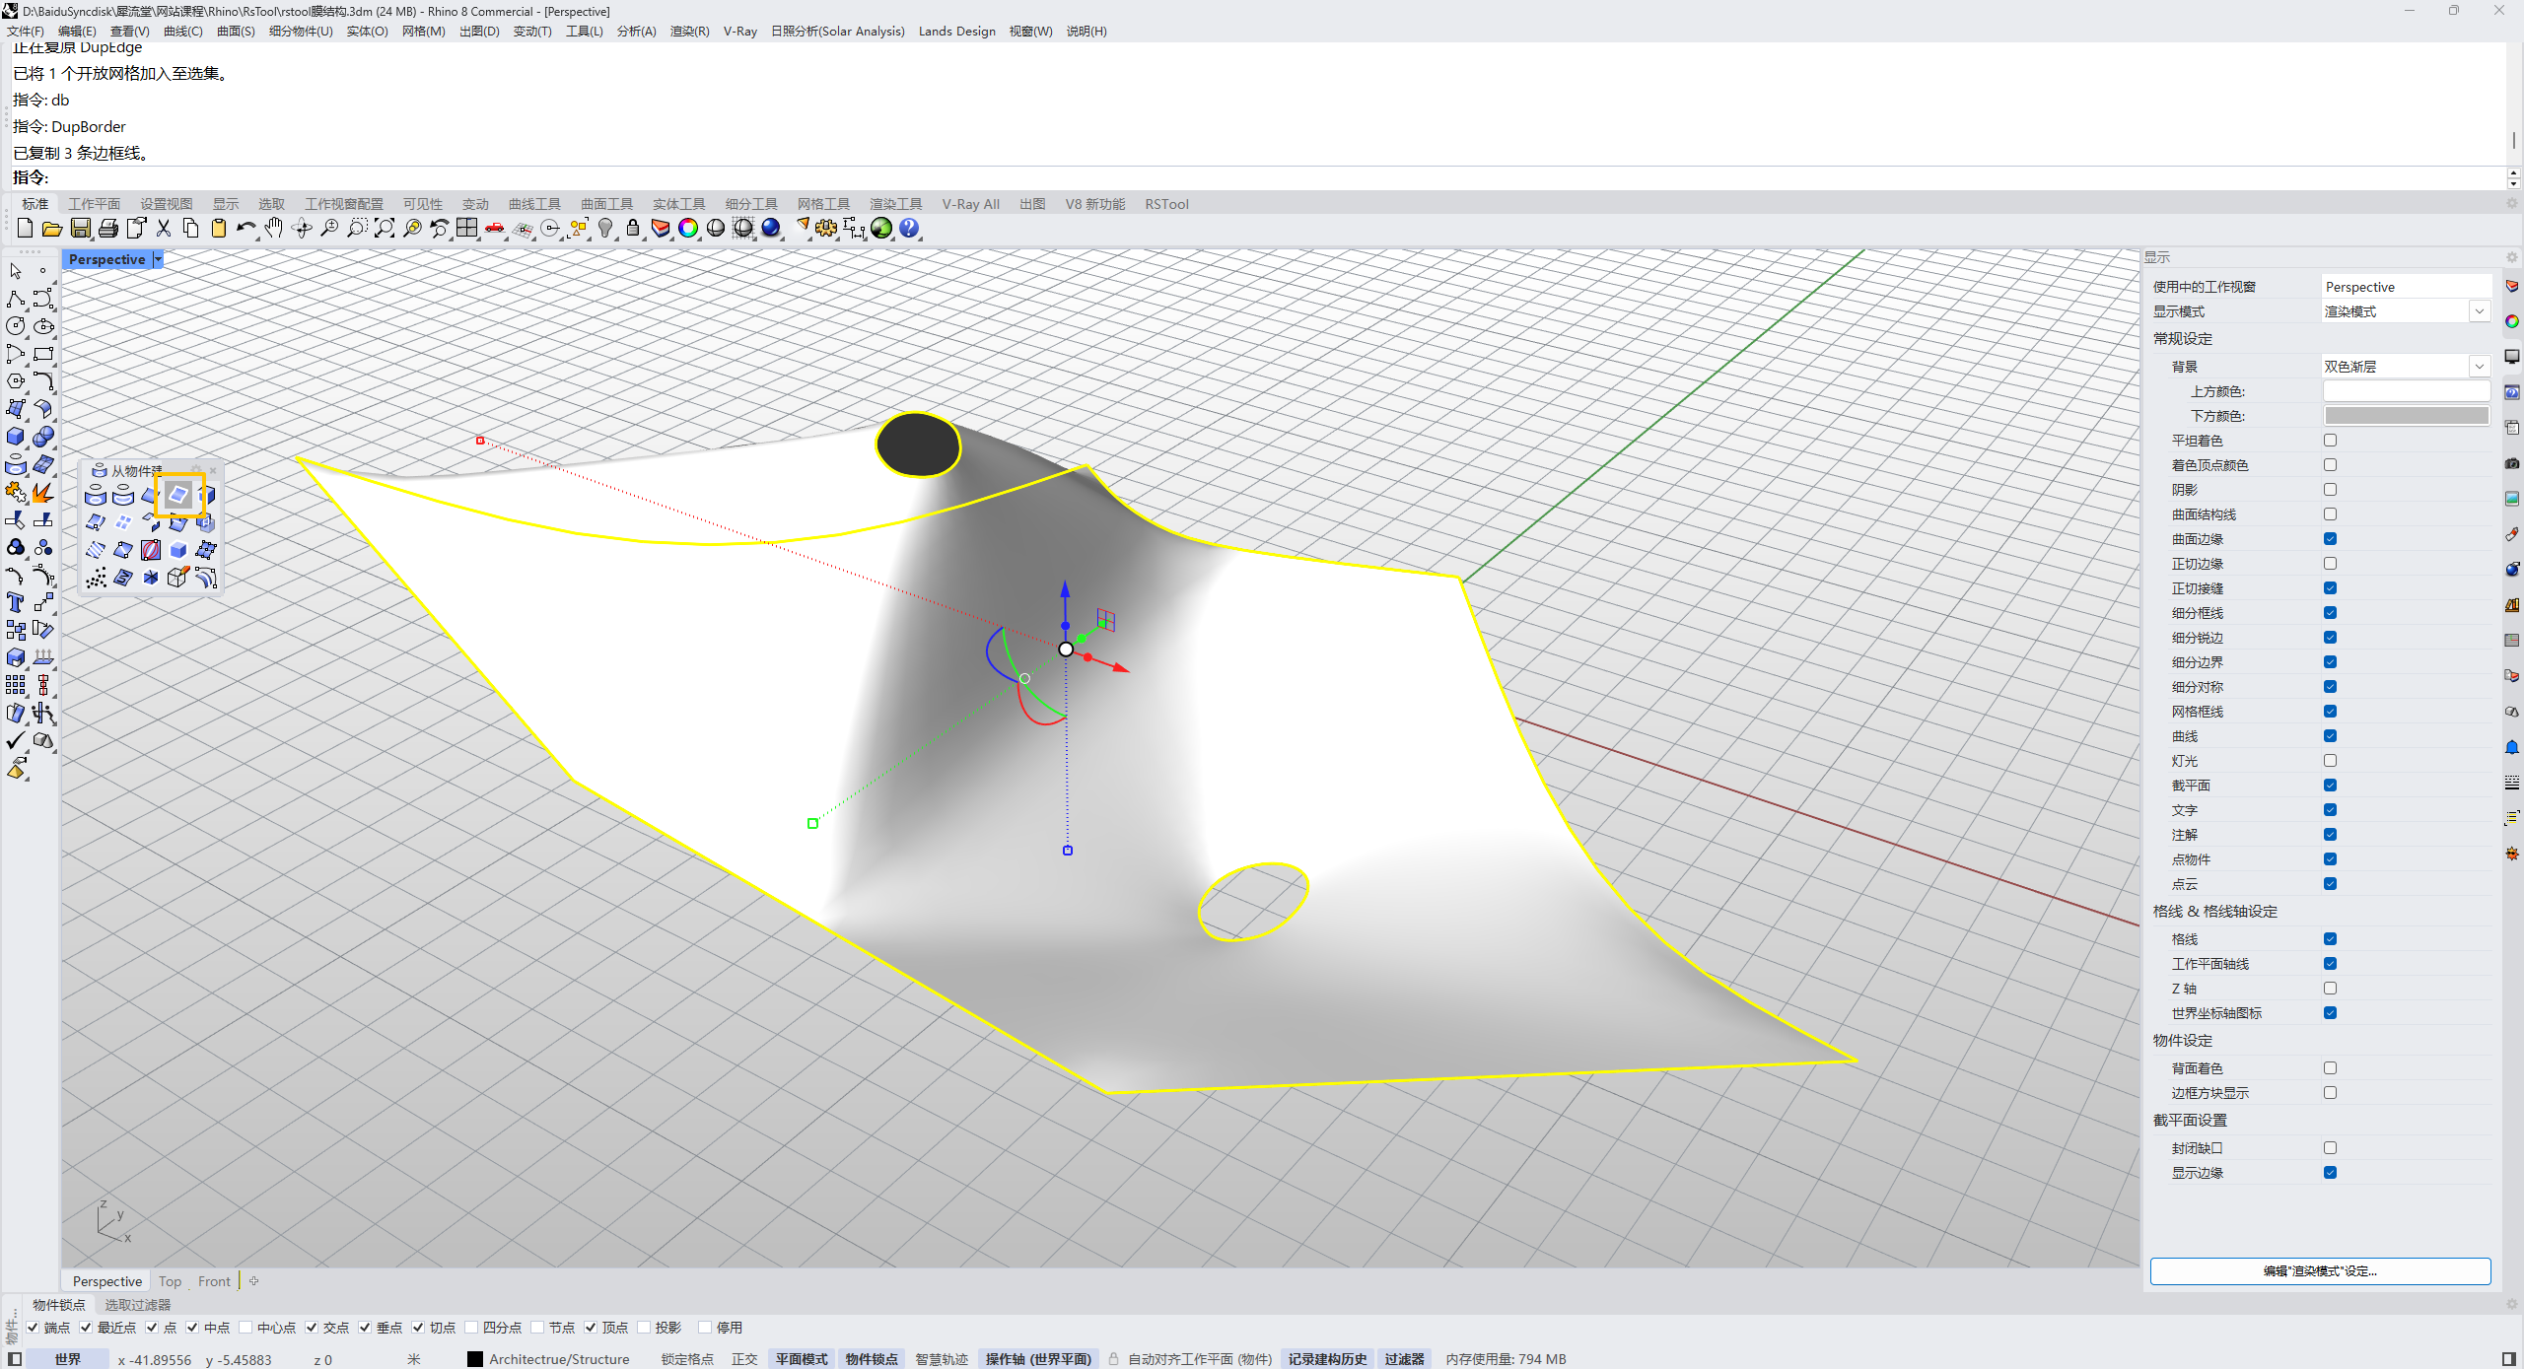Screen dimensions: 2524x1369
Task: Switch to the Top viewport tab
Action: tap(170, 1281)
